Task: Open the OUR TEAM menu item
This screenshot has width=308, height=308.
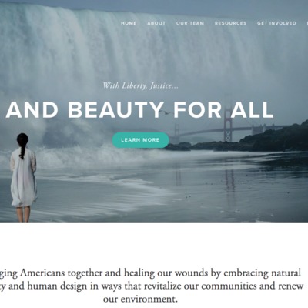Action: [190, 23]
